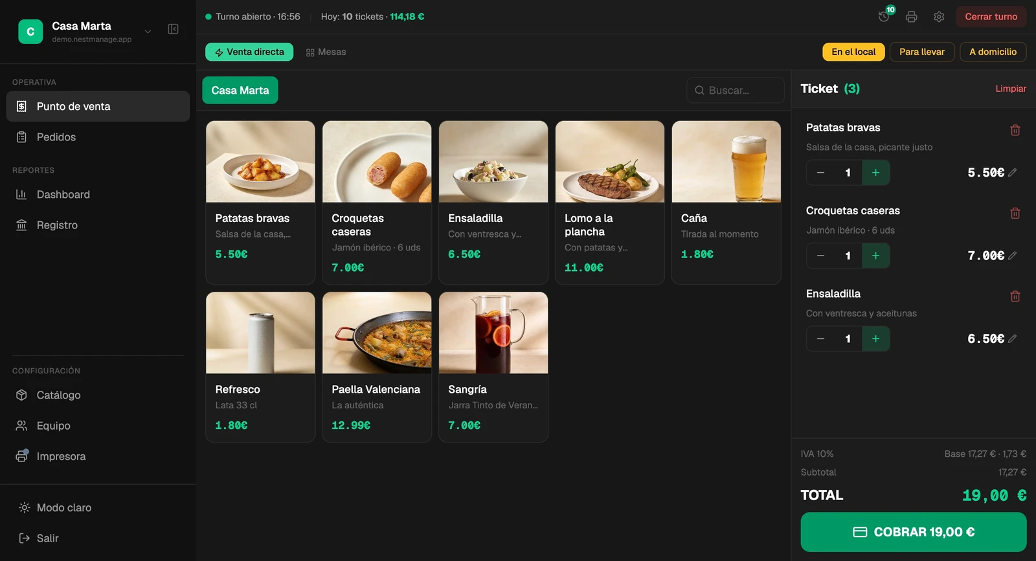Click Cerrar turno button
This screenshot has height=561, width=1036.
(991, 17)
